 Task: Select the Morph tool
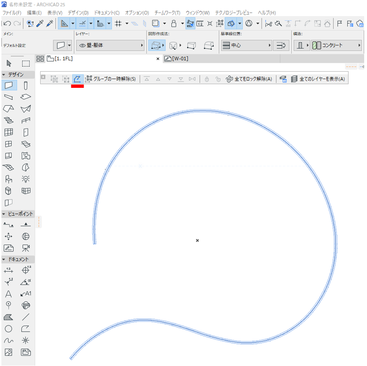point(26,167)
